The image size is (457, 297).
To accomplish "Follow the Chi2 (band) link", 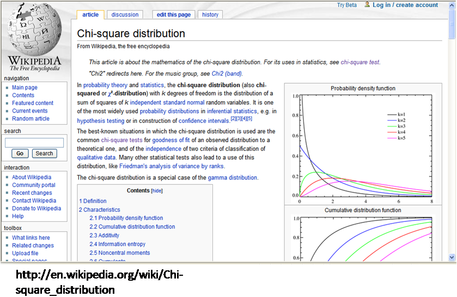I will click(x=227, y=73).
